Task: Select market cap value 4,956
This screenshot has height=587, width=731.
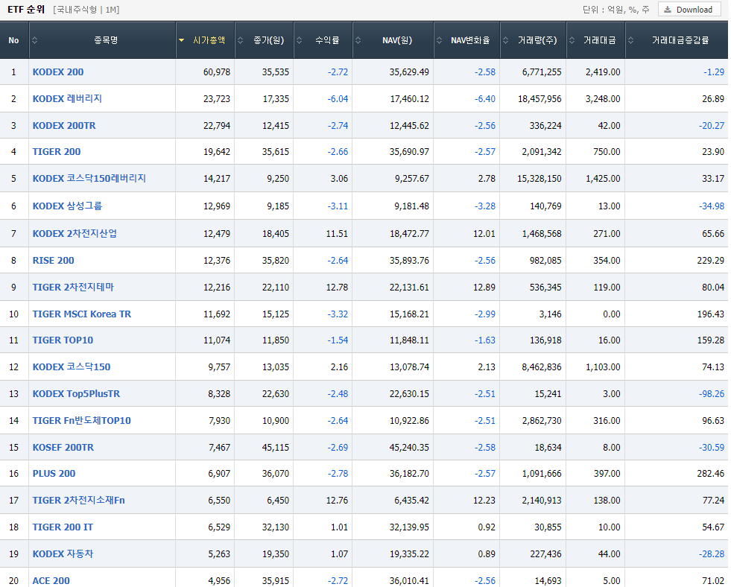Action: pyautogui.click(x=219, y=581)
